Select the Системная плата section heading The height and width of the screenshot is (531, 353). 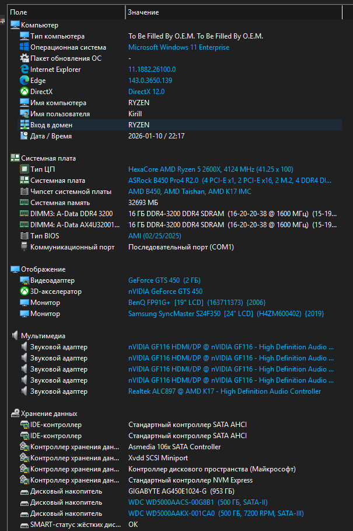click(x=48, y=158)
